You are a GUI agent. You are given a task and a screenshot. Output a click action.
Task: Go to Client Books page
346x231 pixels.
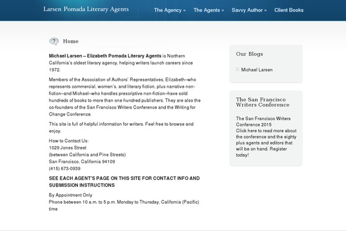(x=289, y=10)
